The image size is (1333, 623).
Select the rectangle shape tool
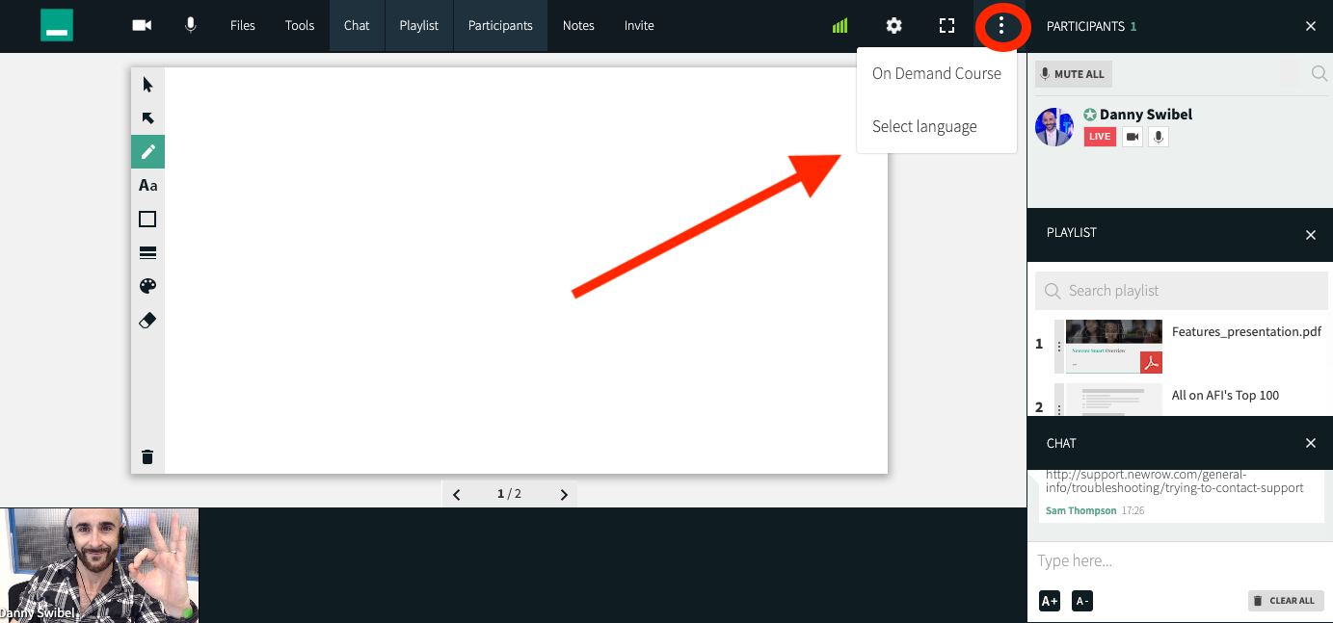pyautogui.click(x=147, y=220)
